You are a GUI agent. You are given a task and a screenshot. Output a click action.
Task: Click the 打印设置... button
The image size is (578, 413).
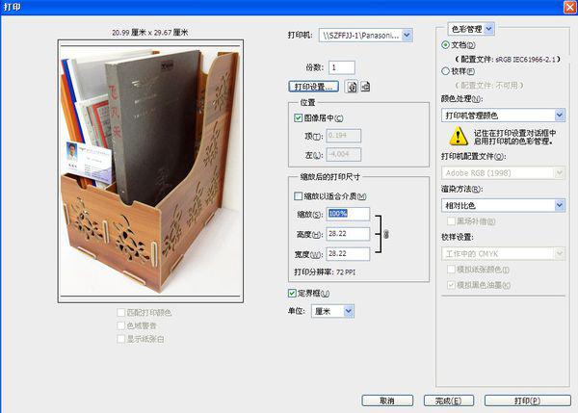pyautogui.click(x=314, y=87)
